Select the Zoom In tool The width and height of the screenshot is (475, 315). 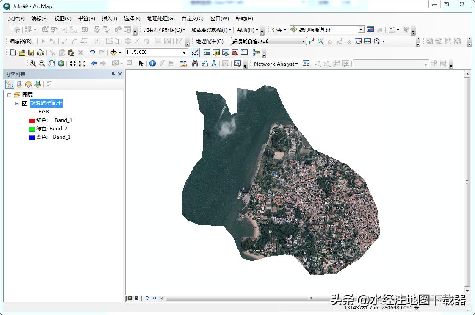[33, 64]
